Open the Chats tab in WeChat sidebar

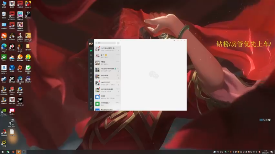[x=91, y=51]
